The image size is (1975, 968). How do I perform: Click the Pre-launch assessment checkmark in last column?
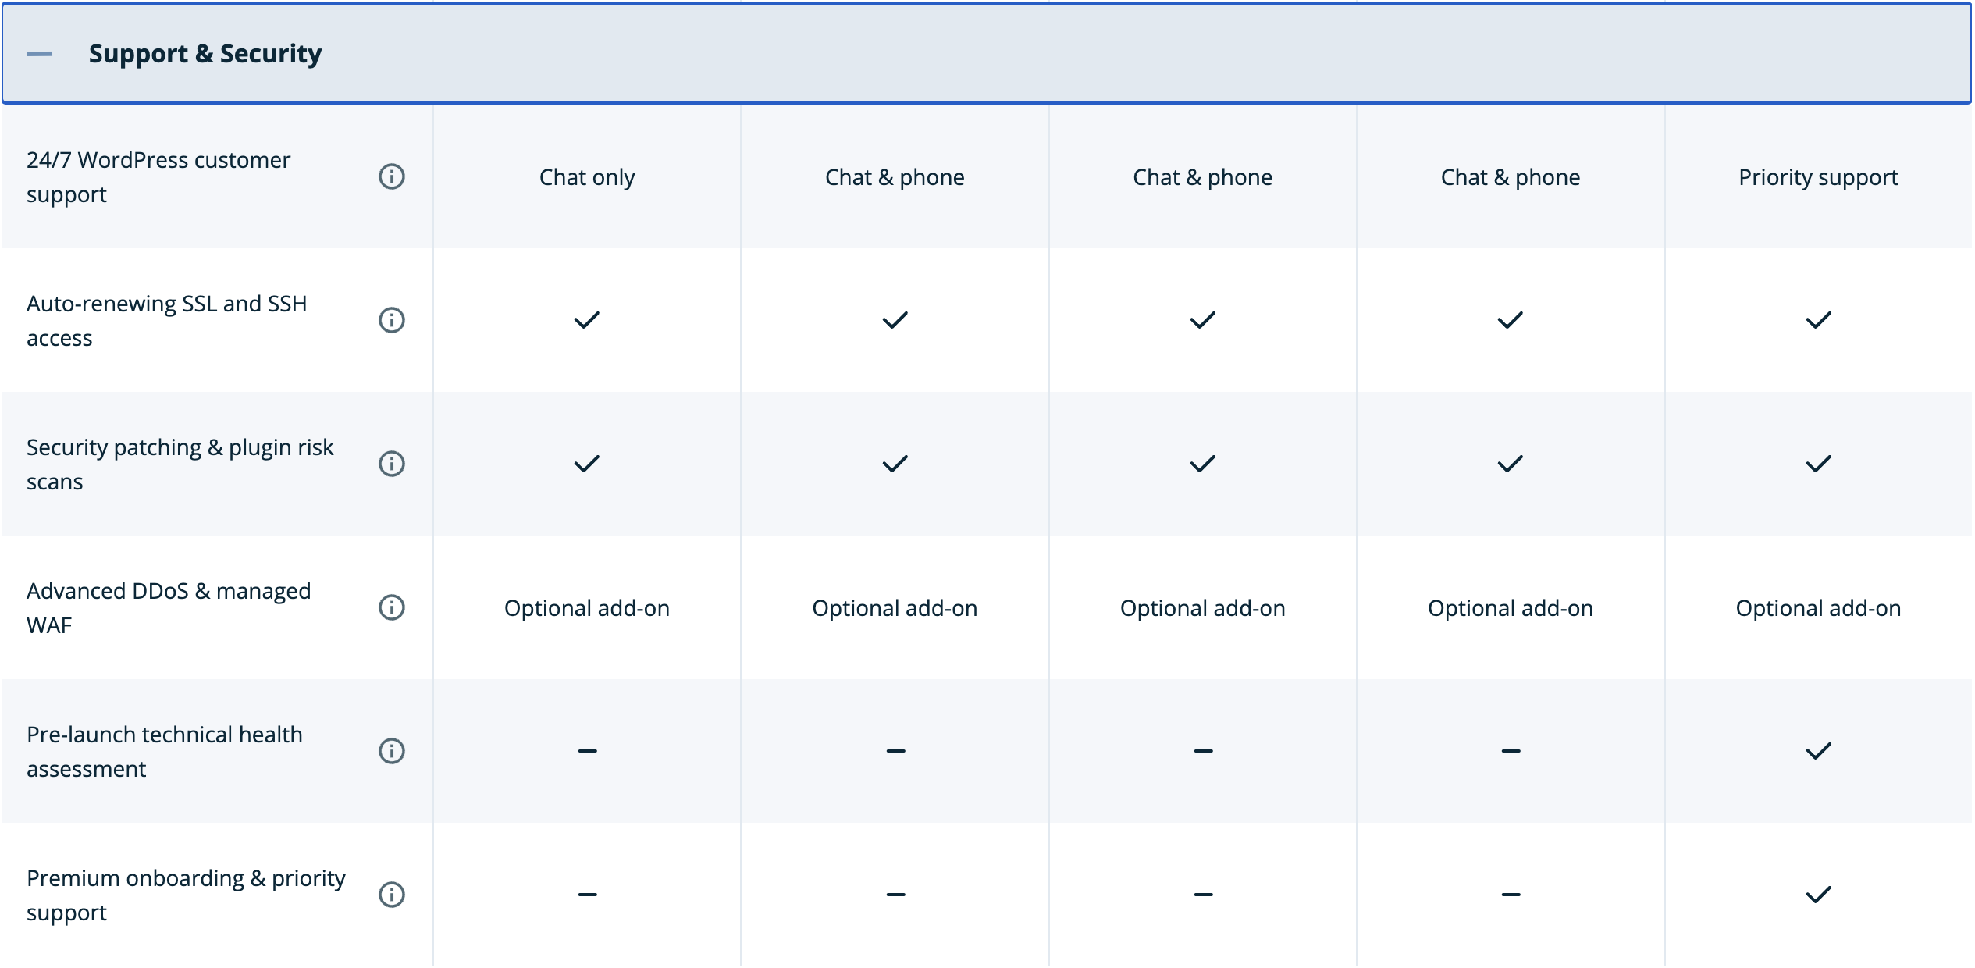coord(1818,751)
